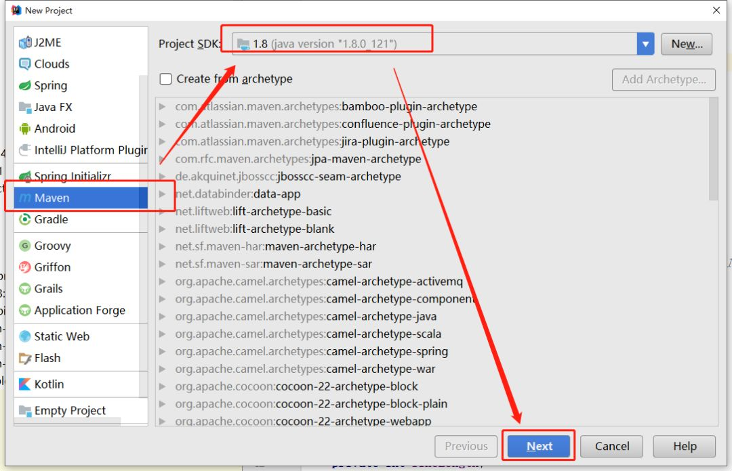Expand maven-archetype-har node
Screen dimensions: 732x471
coord(163,246)
